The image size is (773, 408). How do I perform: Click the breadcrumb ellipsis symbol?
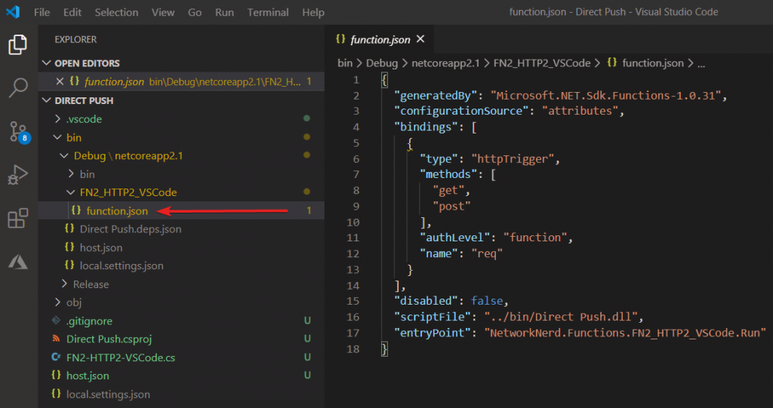(x=701, y=63)
